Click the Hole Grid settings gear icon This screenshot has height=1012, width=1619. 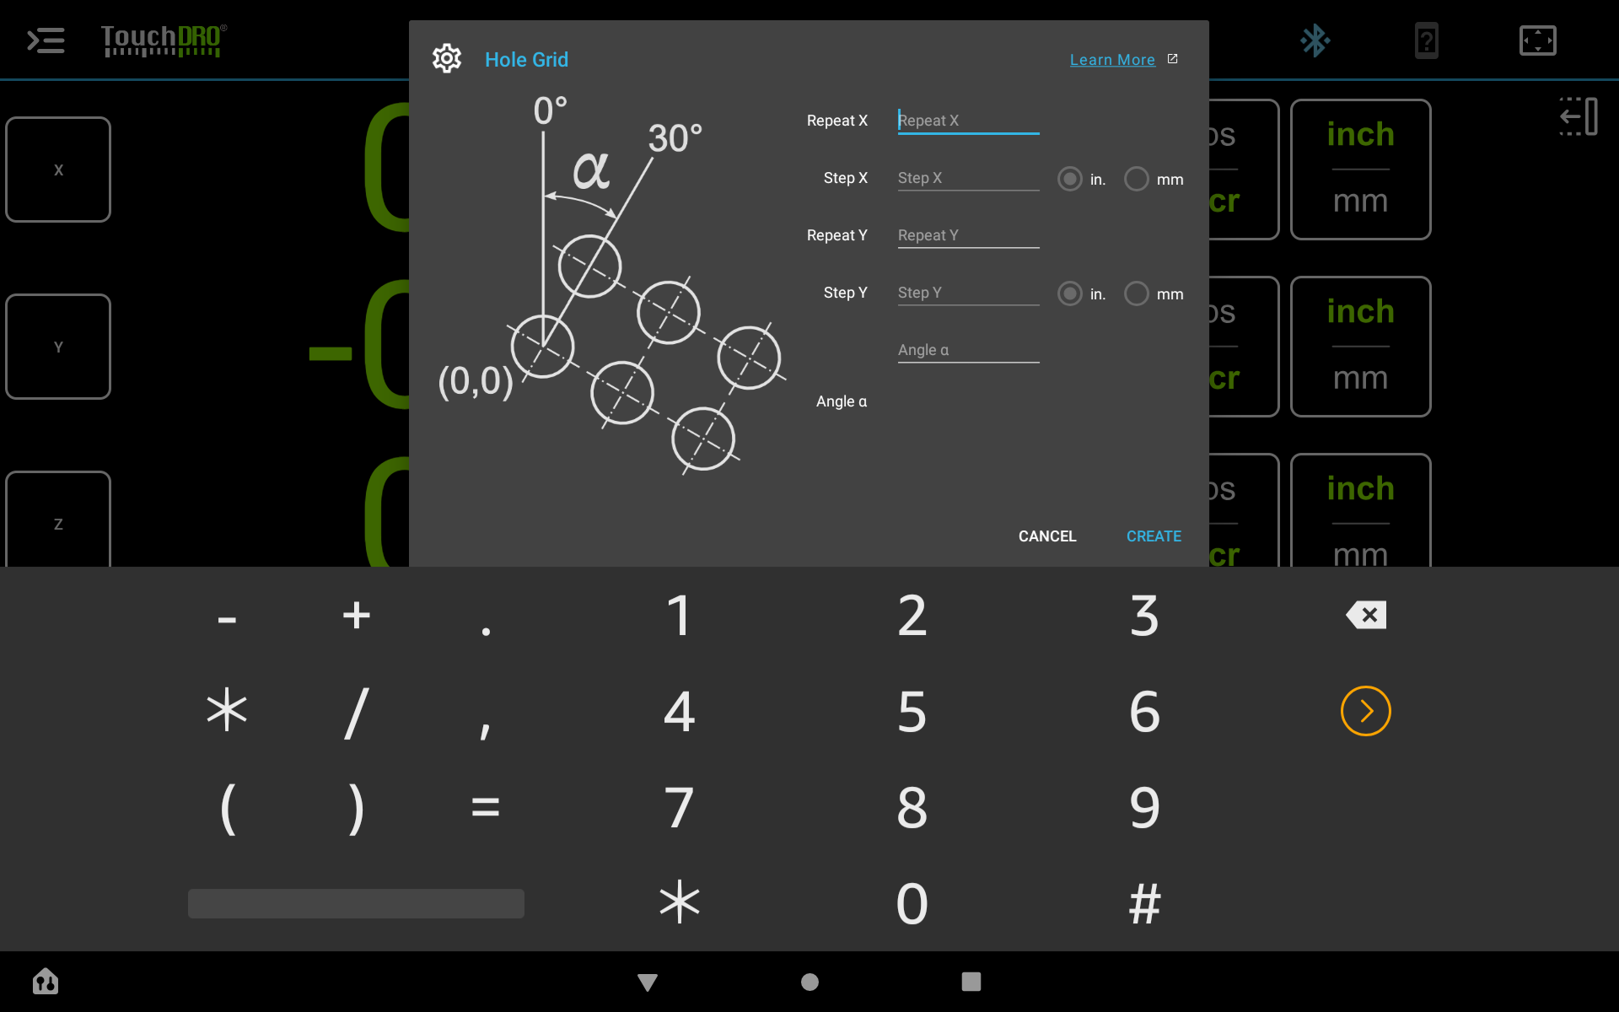[445, 60]
